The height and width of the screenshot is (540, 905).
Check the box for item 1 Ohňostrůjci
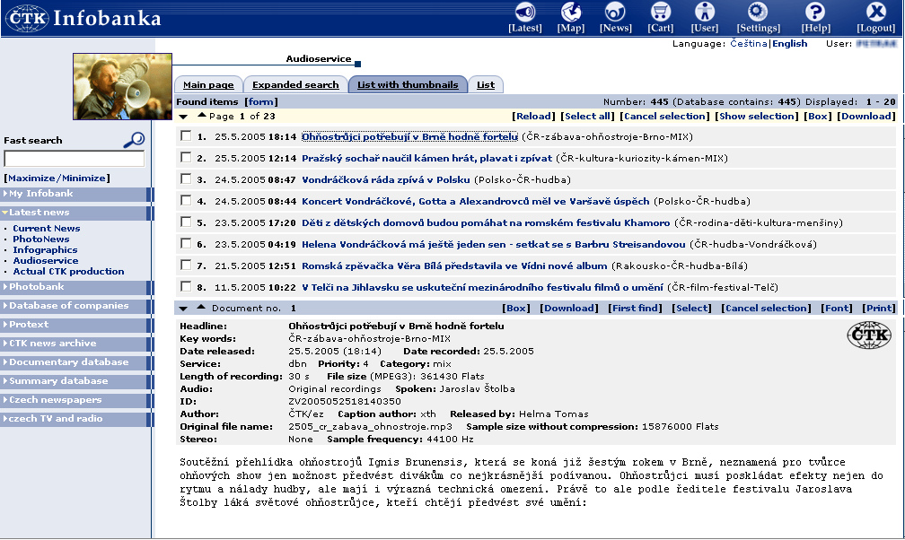(186, 136)
